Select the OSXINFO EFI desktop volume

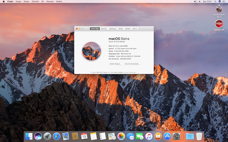[219, 24]
